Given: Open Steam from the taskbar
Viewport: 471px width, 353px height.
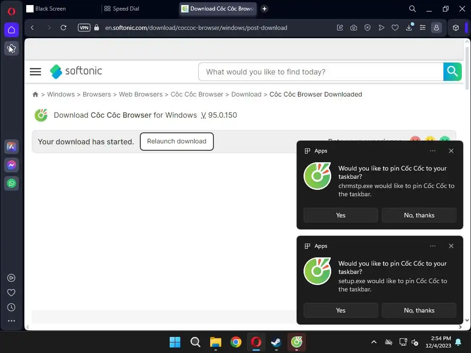Looking at the screenshot, I should tap(276, 342).
